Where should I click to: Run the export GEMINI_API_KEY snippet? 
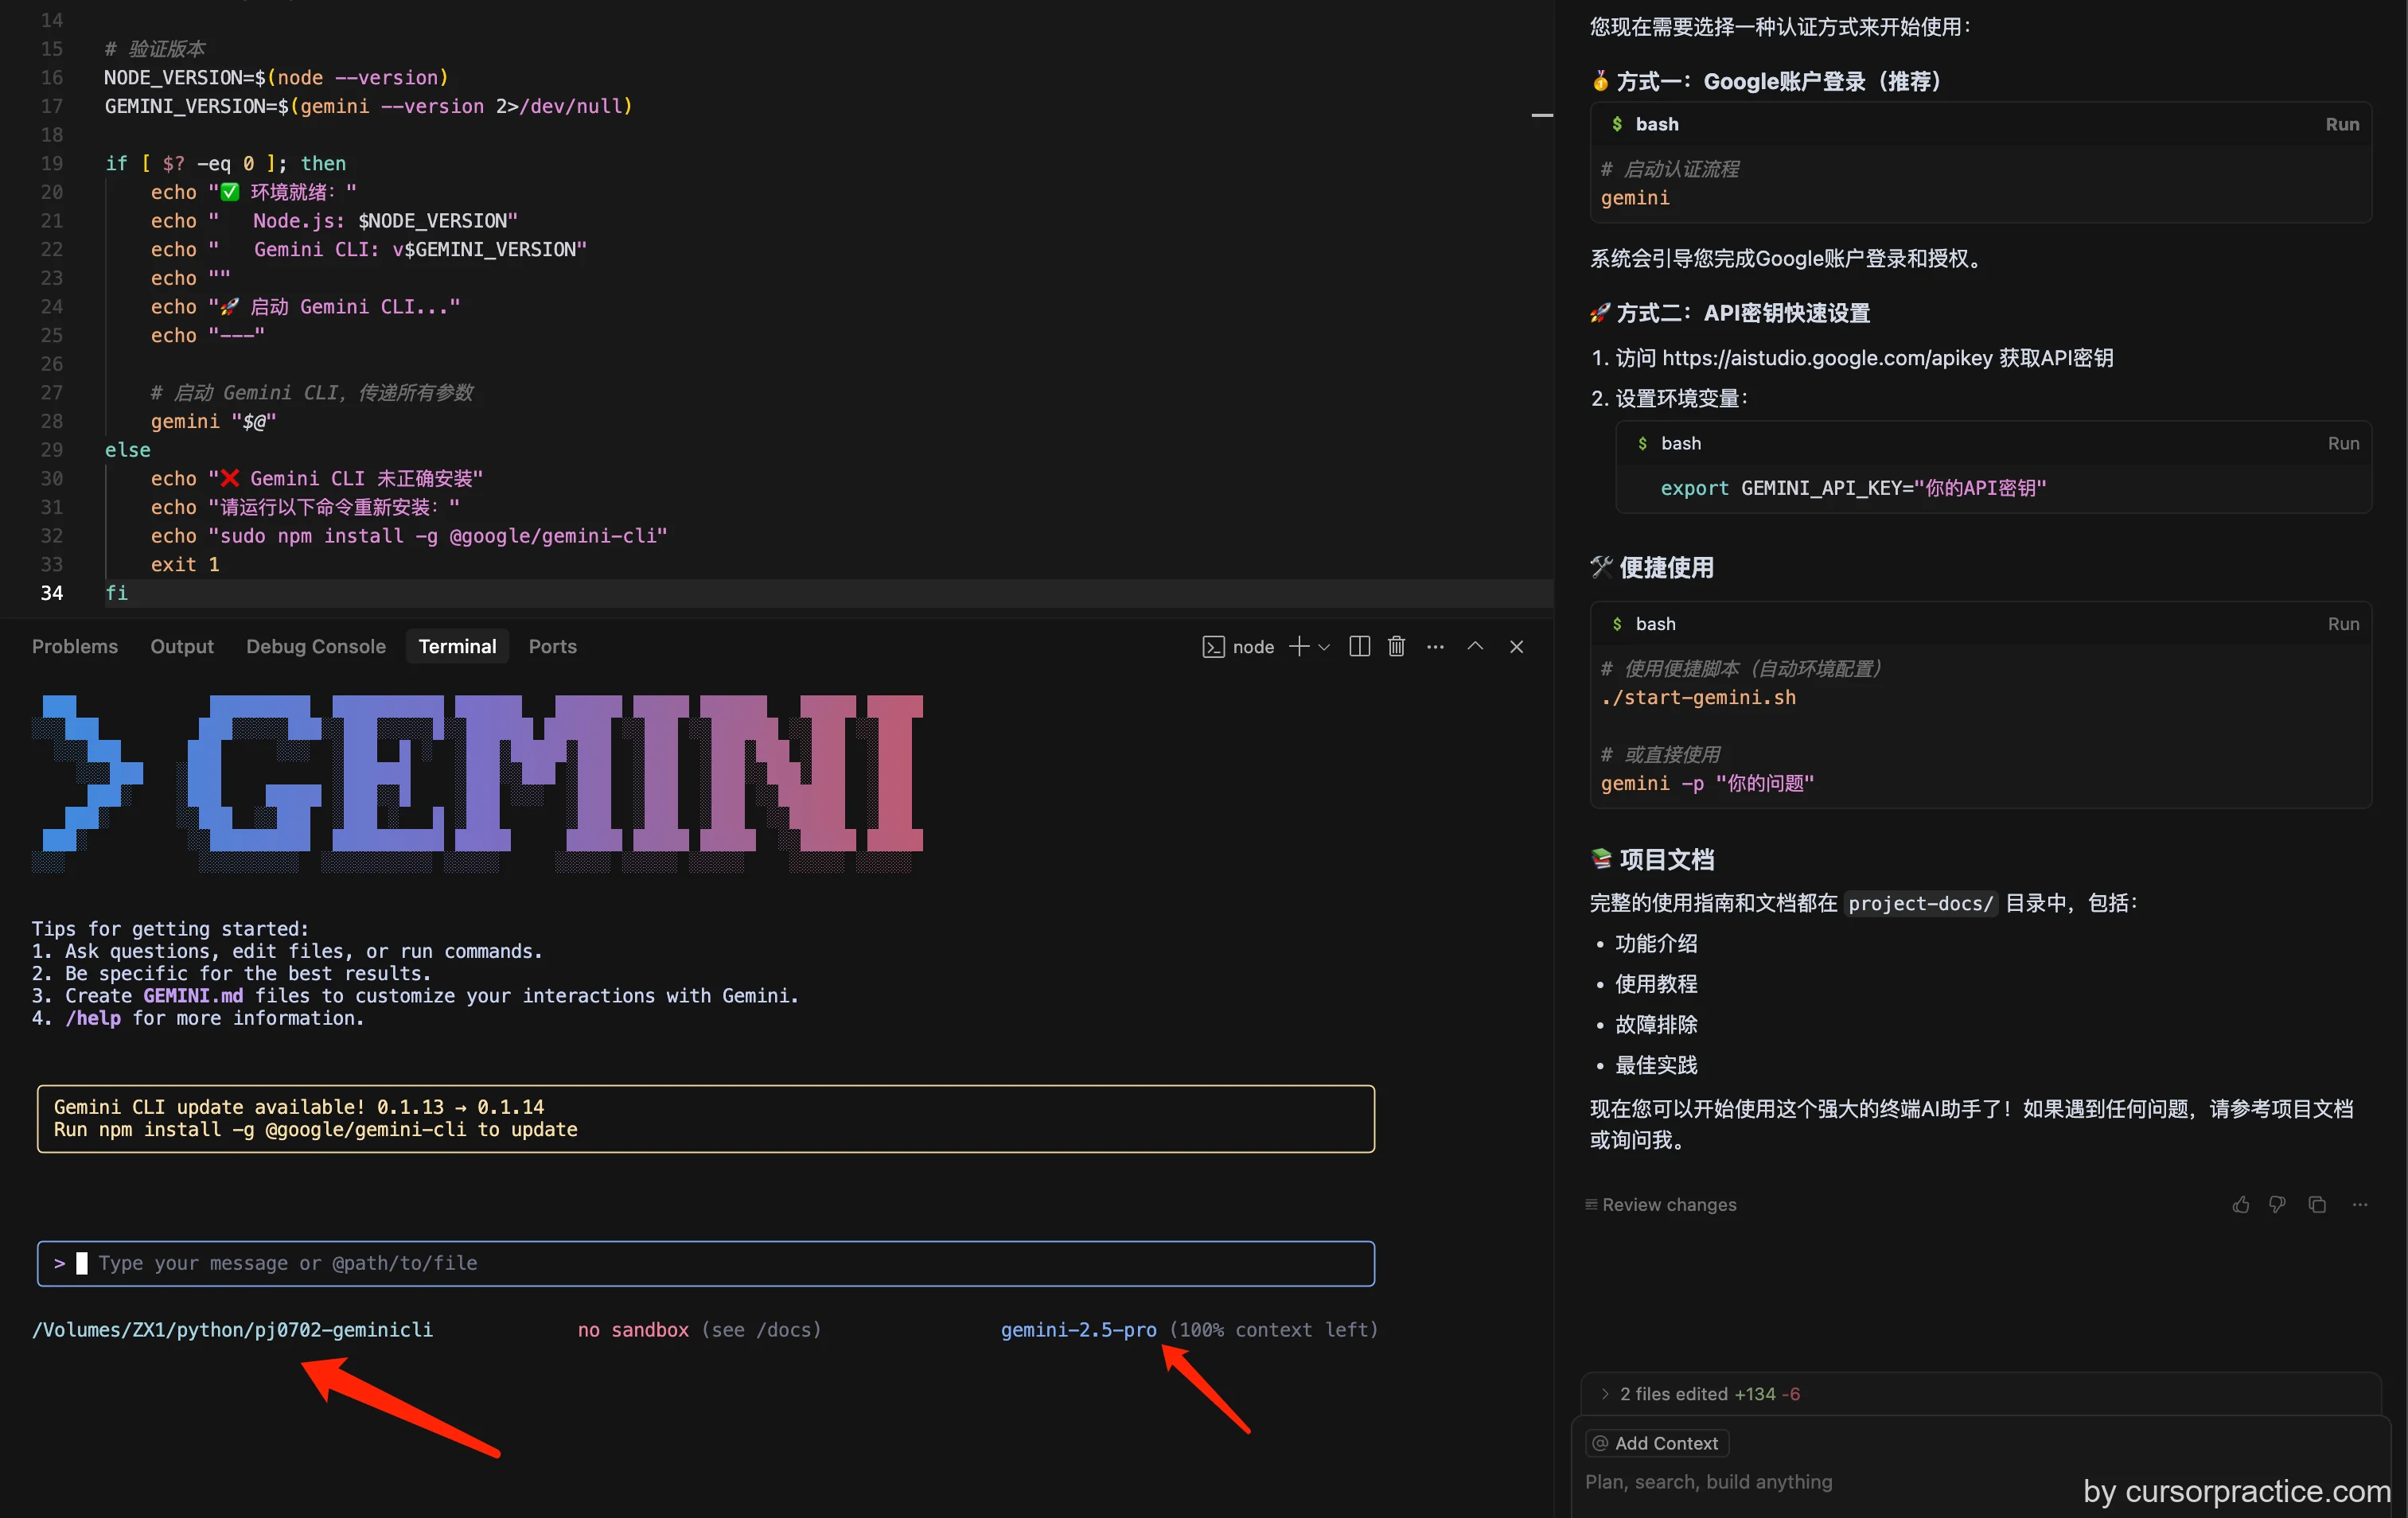[2343, 443]
